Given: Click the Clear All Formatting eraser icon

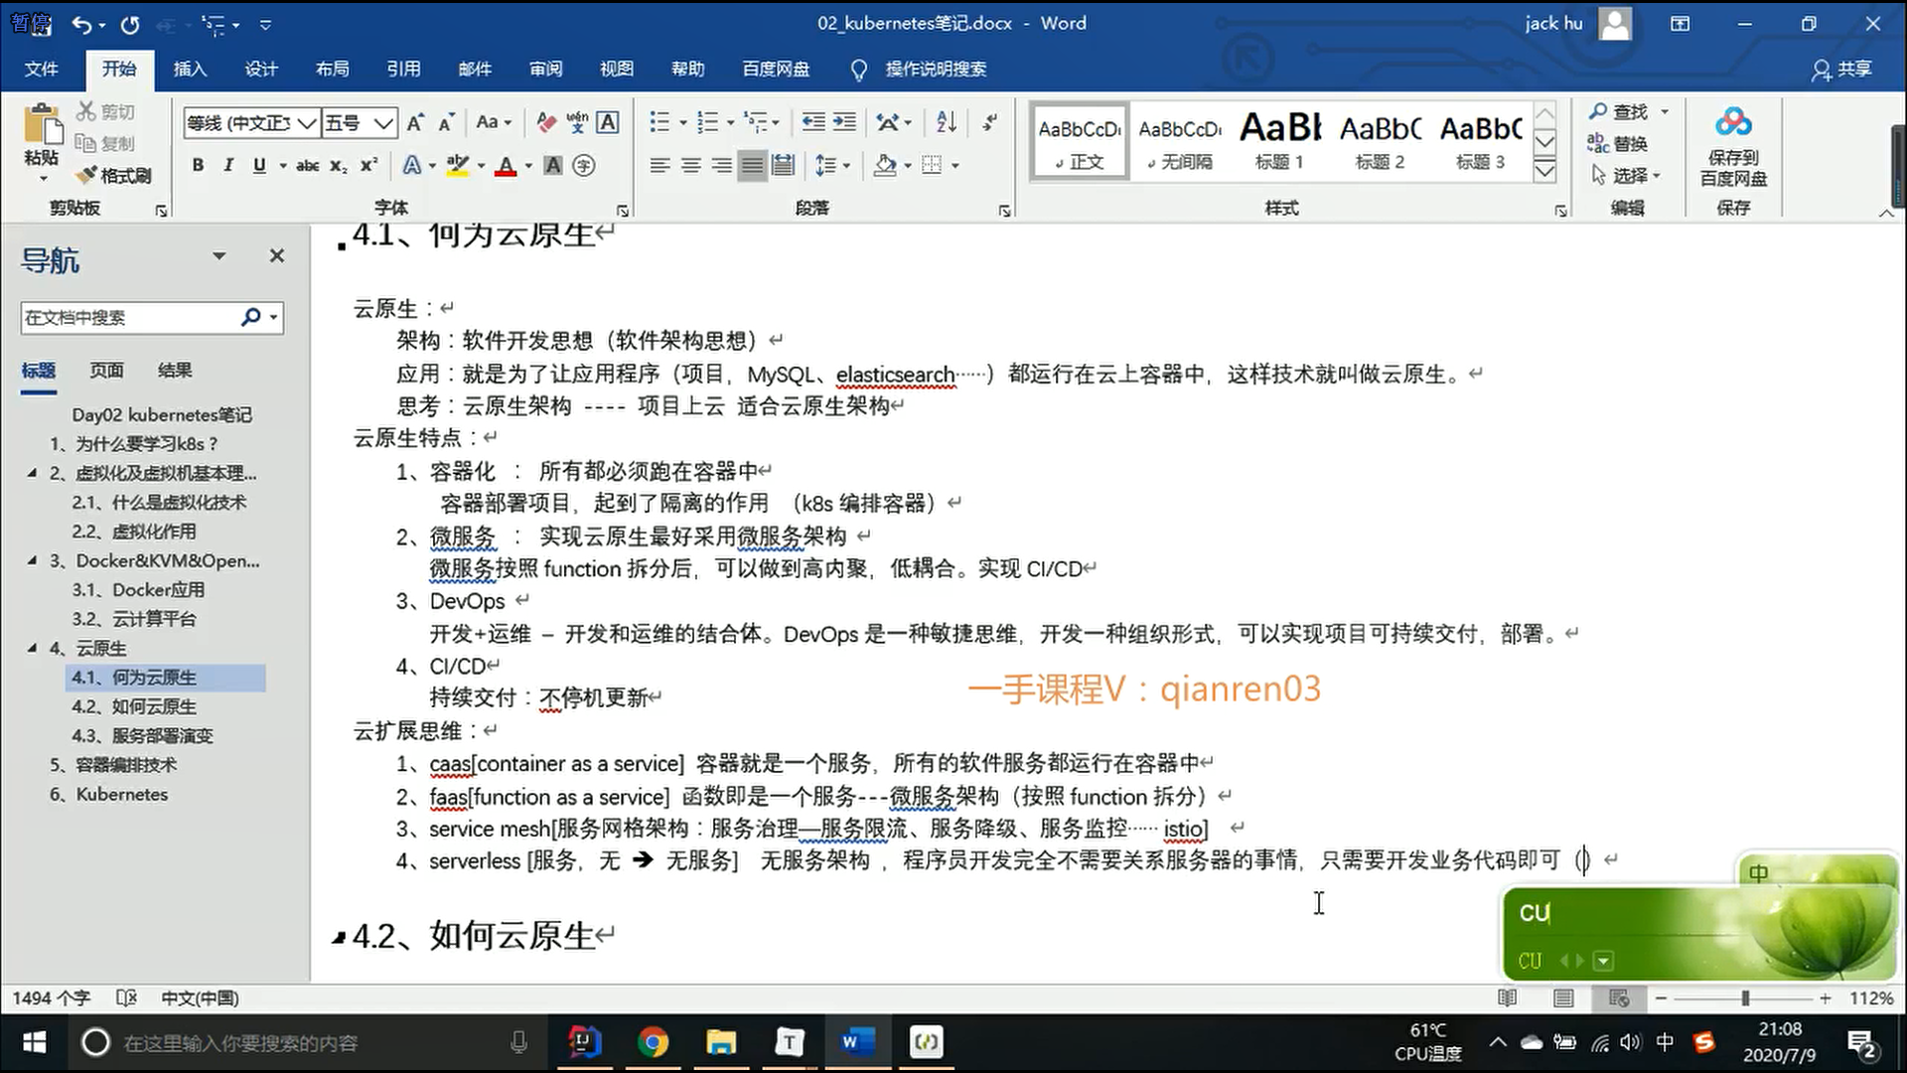Looking at the screenshot, I should (545, 122).
